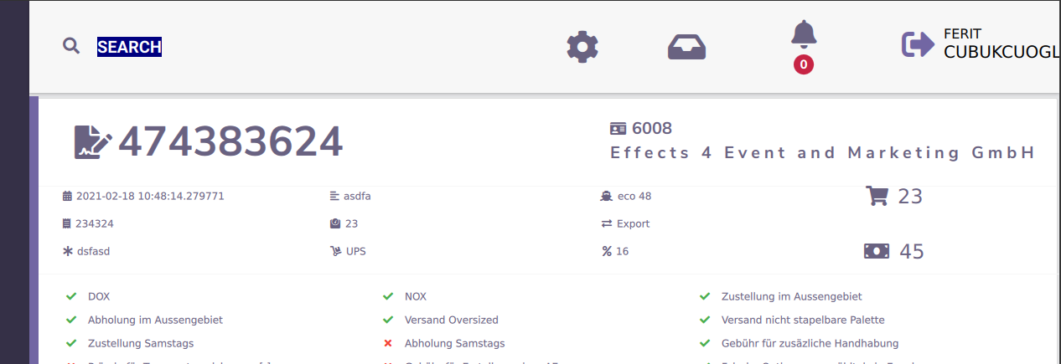Click the magnifying glass search icon

[71, 46]
